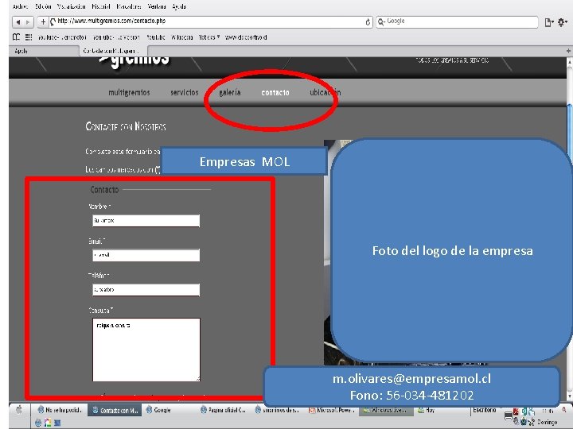Click the Nombre input field

[146, 221]
